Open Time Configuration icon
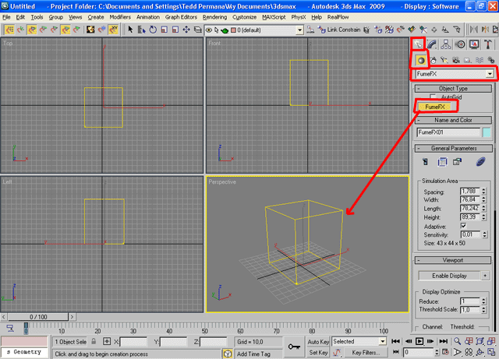 coord(445,352)
